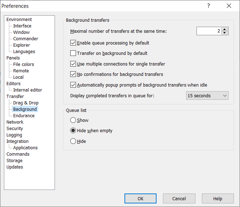
Task: Open the File colors panel settings
Action: (24, 64)
